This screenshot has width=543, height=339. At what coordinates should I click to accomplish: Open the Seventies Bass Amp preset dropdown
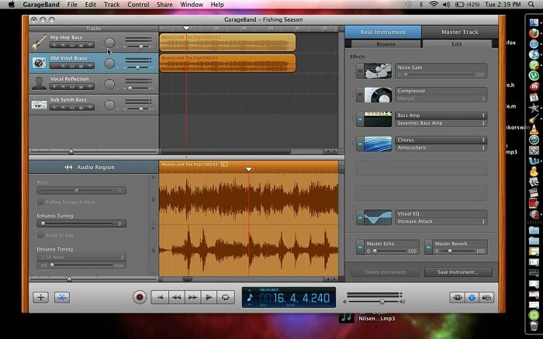[441, 123]
